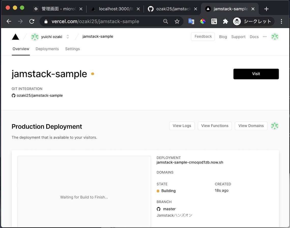The width and height of the screenshot is (290, 228).
Task: Open the Chrome three-dot menu
Action: 281,21
